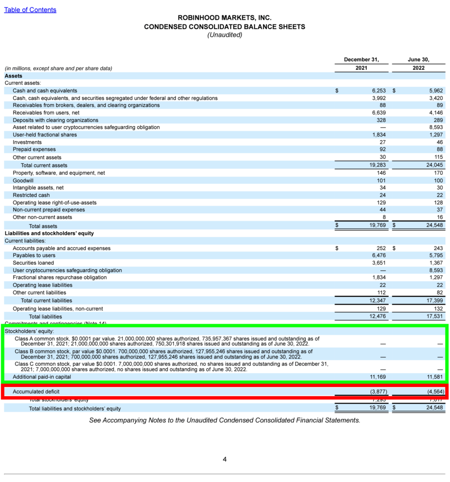
Task: Click the 'Total assets' row label
Action: (x=43, y=226)
